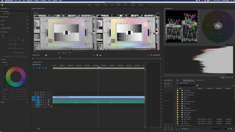Select side-by-side comparison view icon
The image size is (235, 132).
coord(94,55)
